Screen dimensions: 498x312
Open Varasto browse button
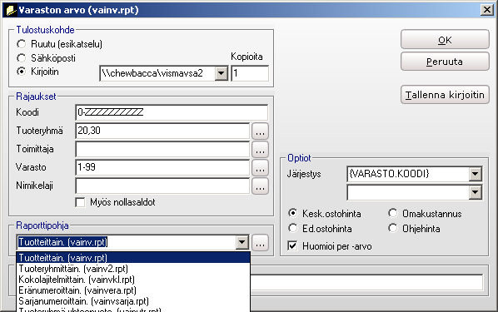click(260, 168)
